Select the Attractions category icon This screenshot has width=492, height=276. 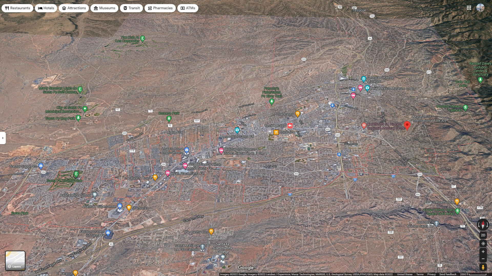point(64,8)
